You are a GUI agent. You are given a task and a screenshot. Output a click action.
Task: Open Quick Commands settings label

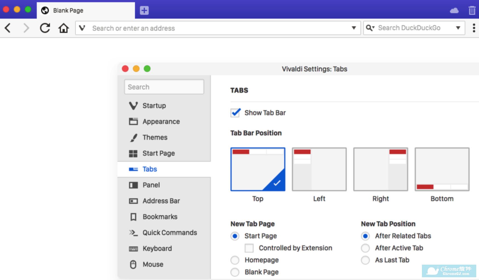(x=170, y=233)
